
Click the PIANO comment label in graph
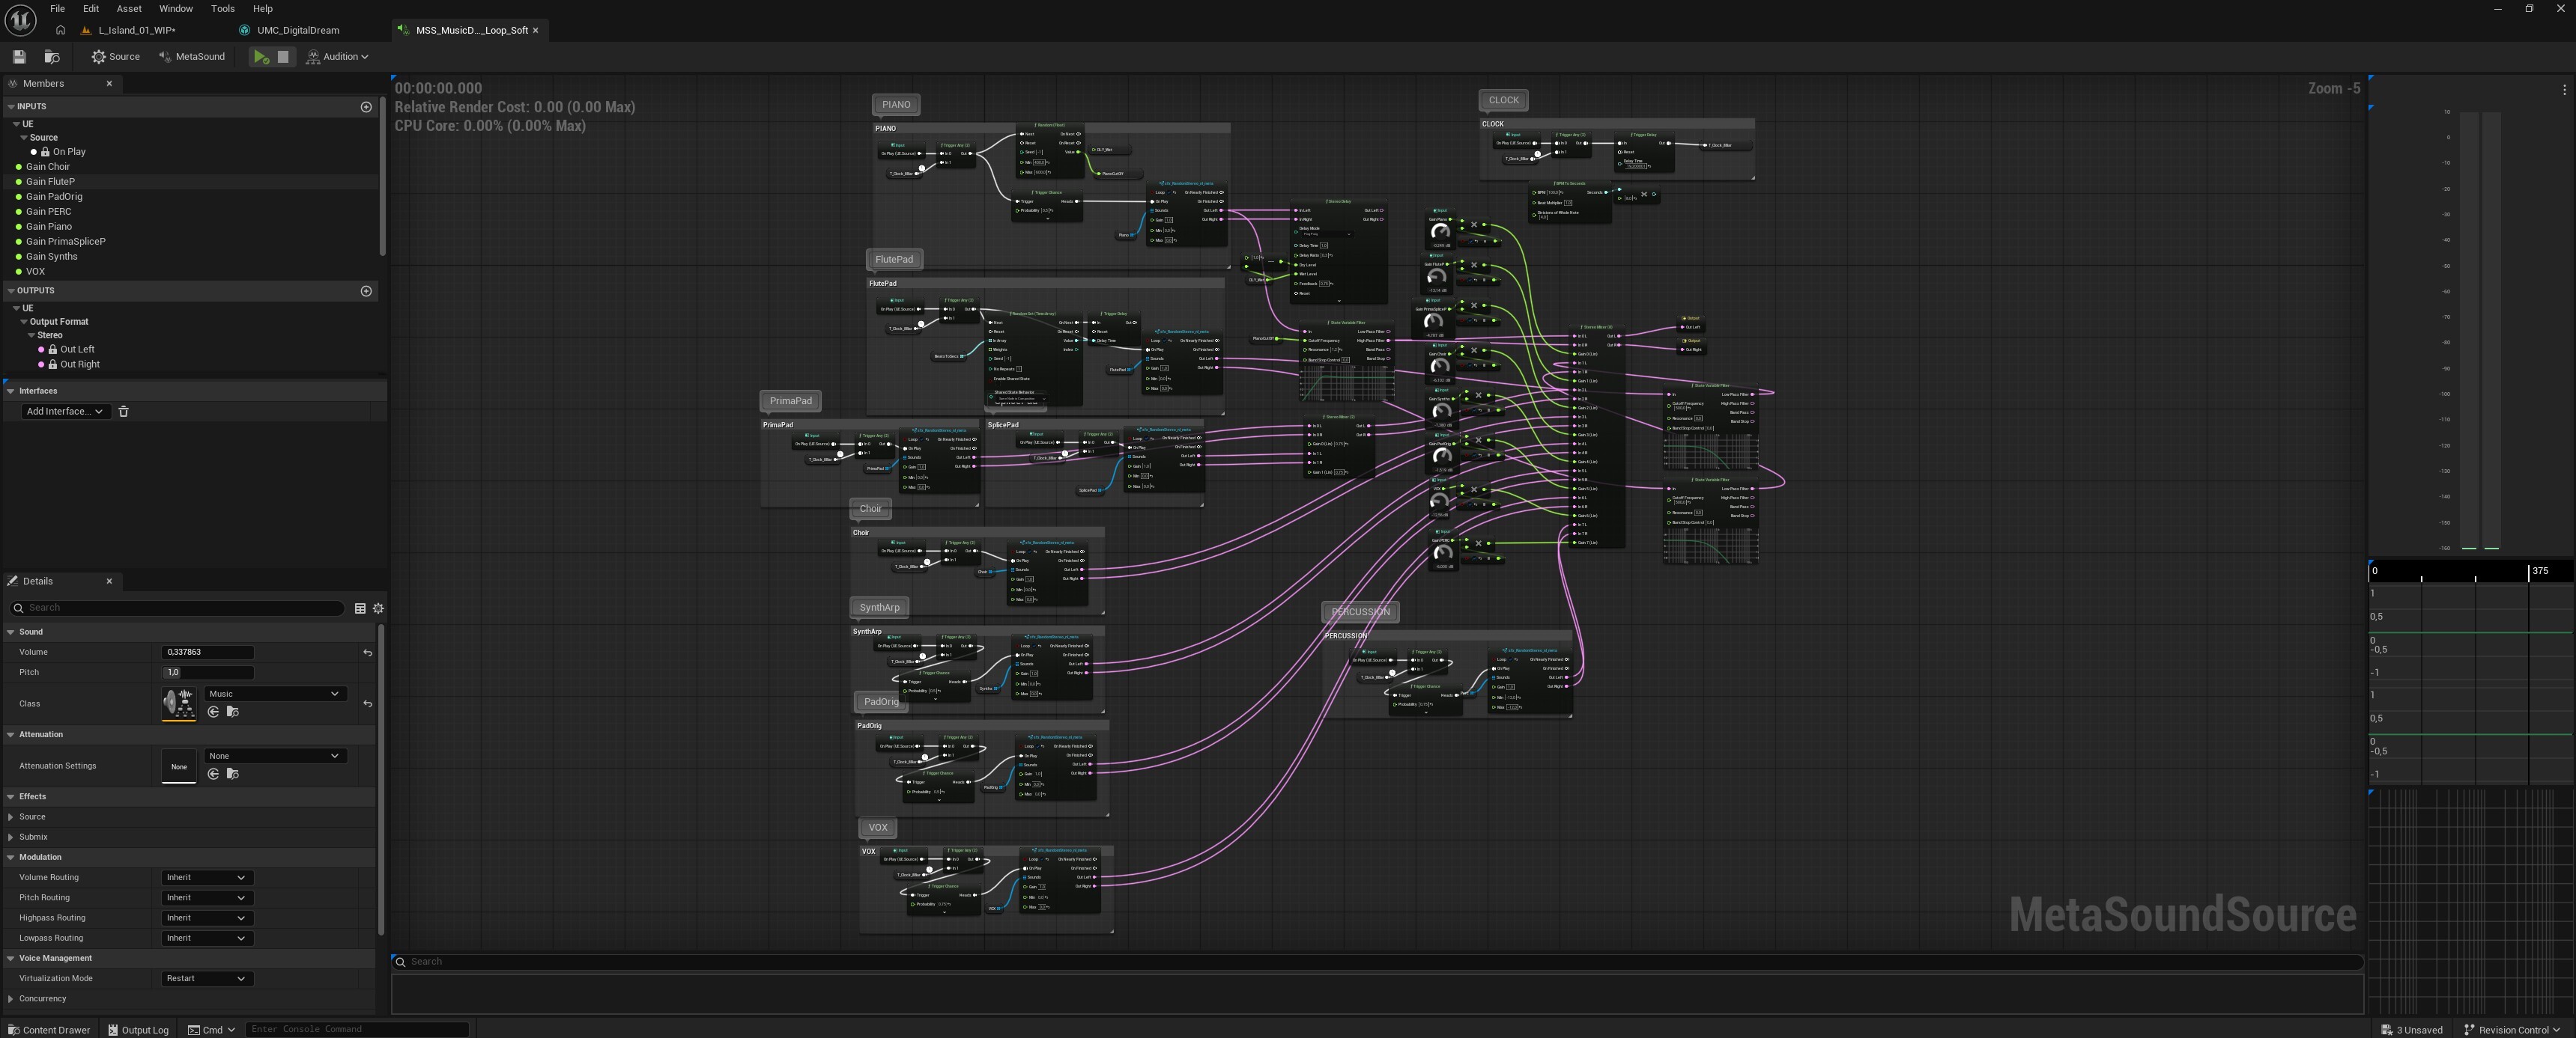(x=896, y=105)
